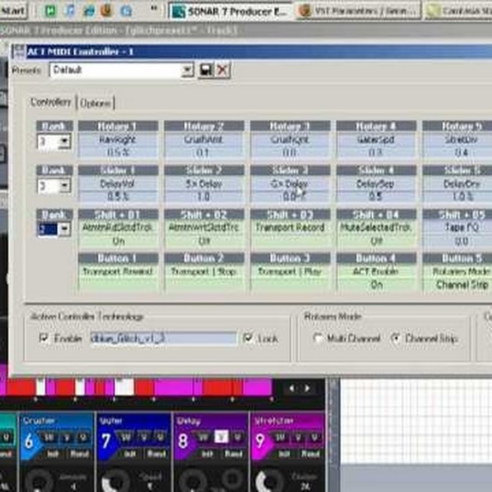Click the Button 1 Transport Rewind cell
Screen dimensions: 492x492
coord(118,277)
